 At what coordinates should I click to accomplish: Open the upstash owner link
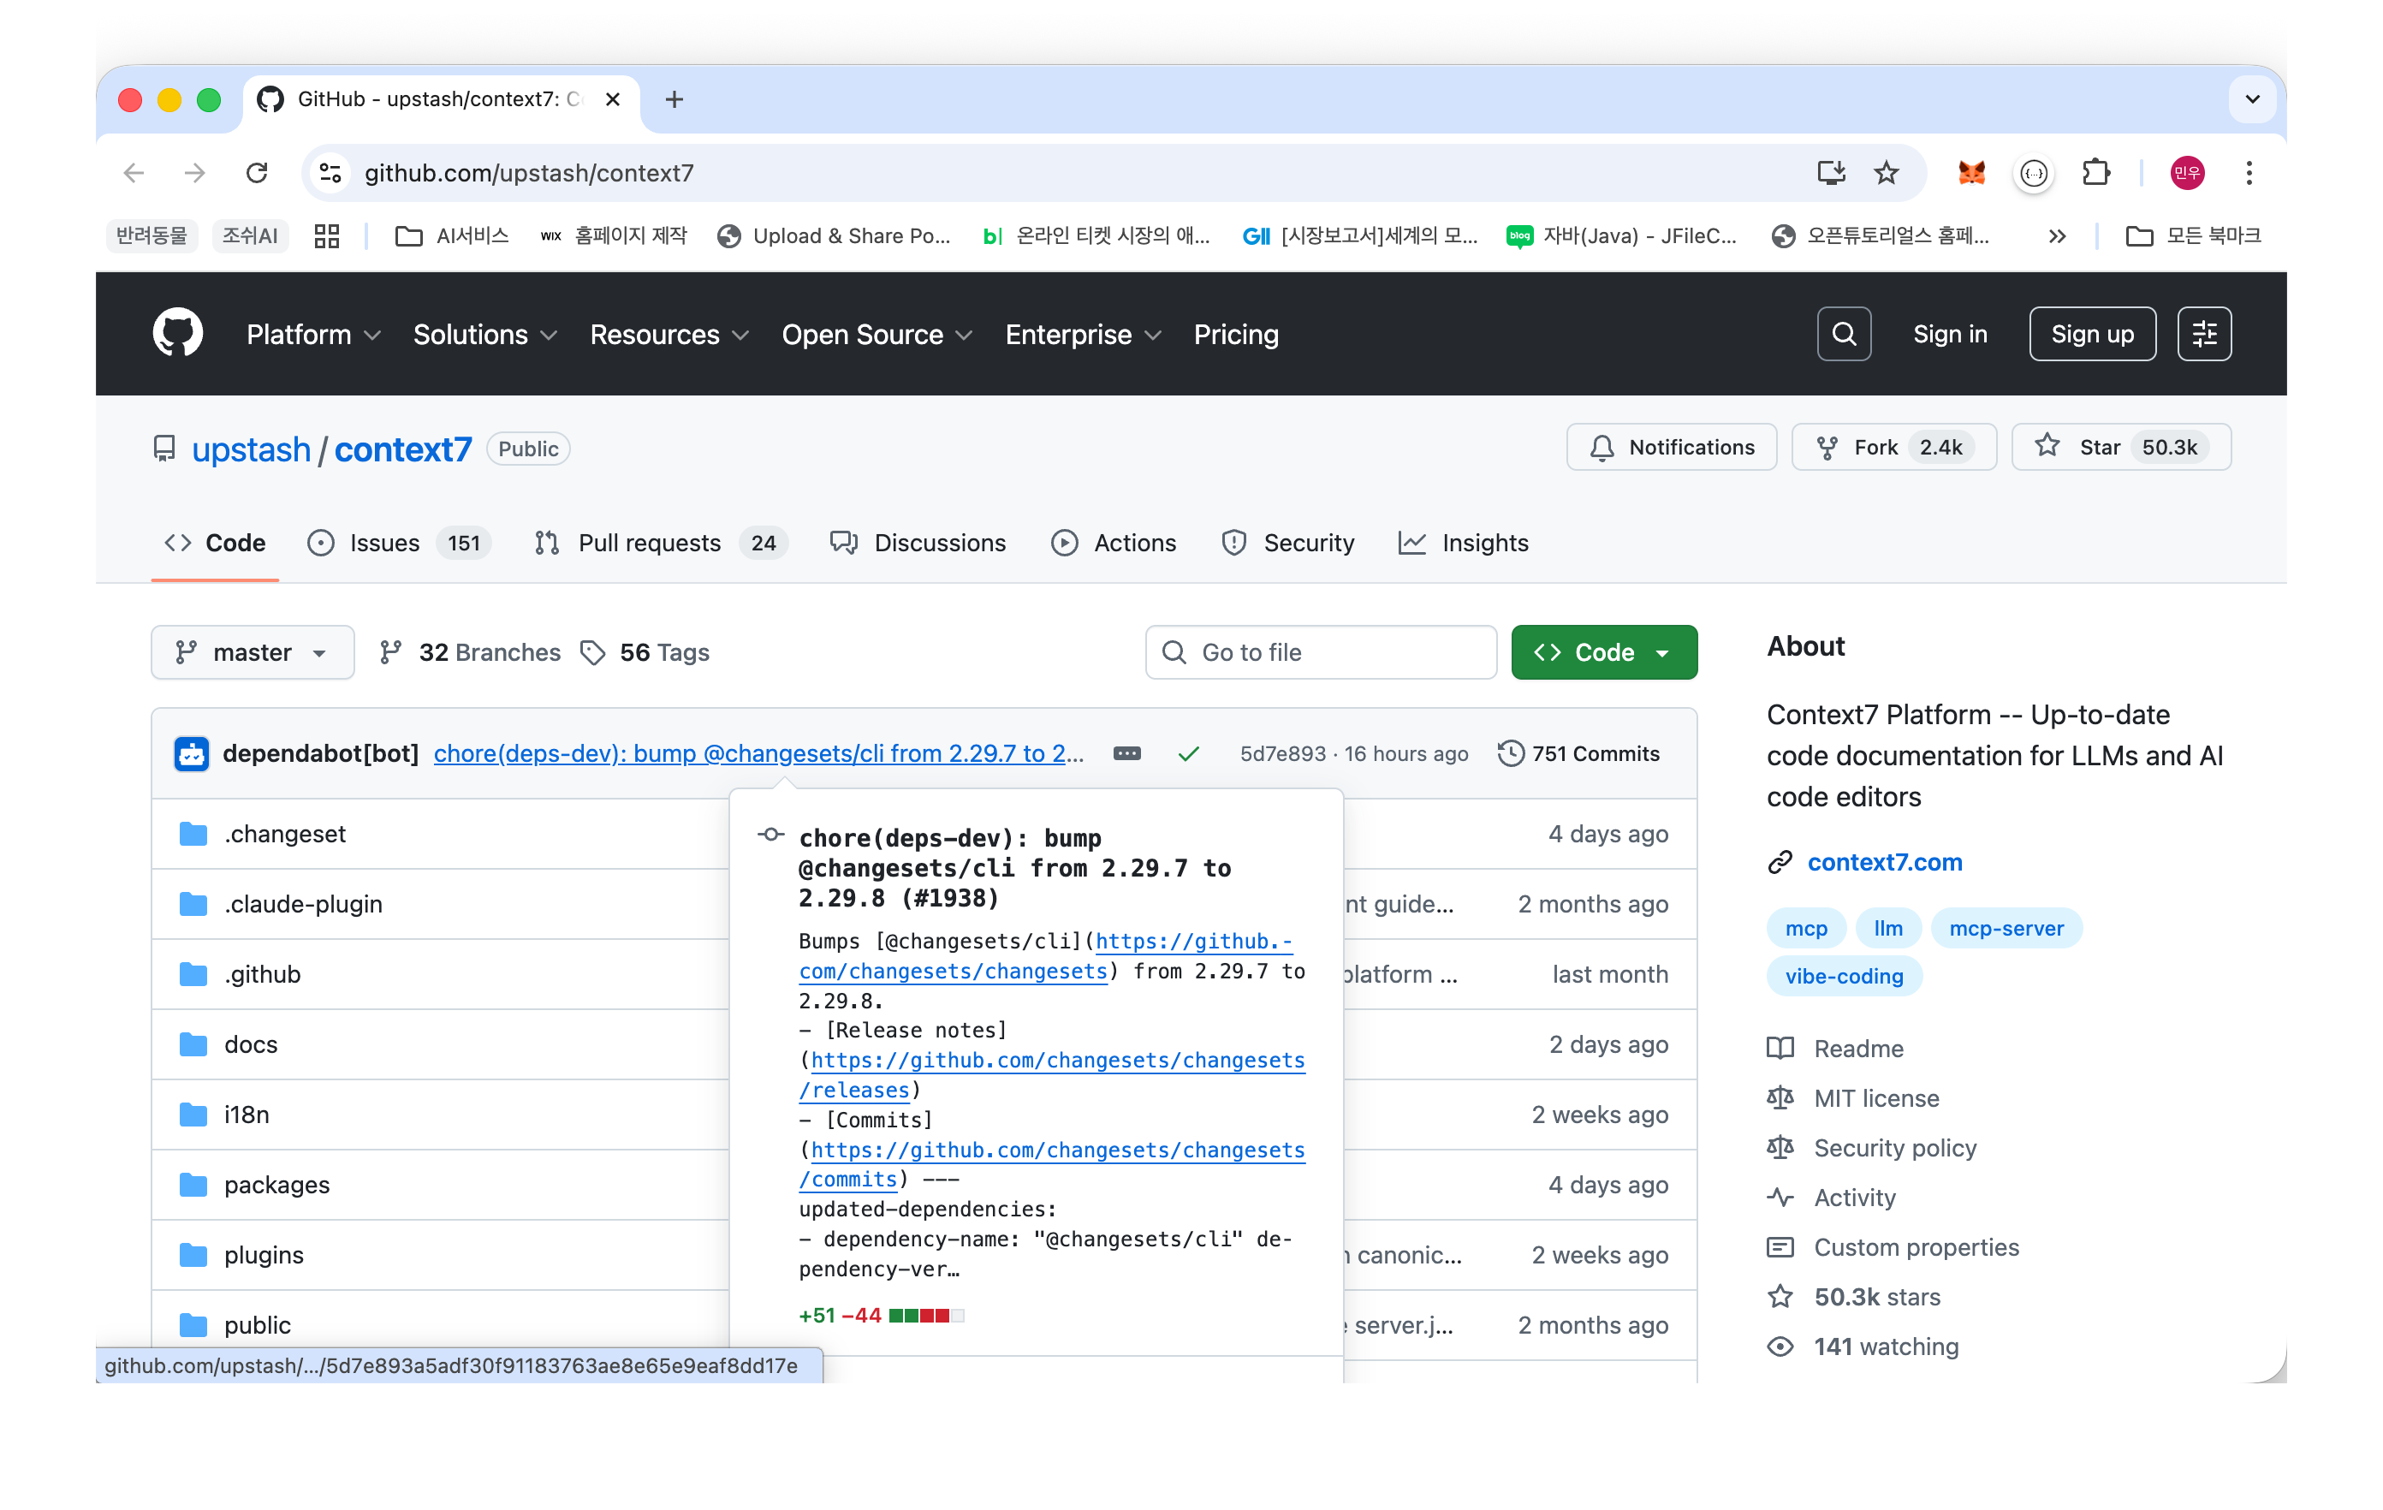click(x=252, y=449)
